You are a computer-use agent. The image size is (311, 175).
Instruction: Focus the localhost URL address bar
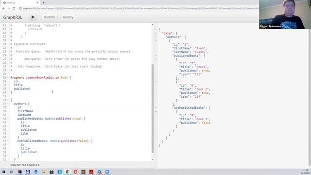pyautogui.click(x=139, y=8)
